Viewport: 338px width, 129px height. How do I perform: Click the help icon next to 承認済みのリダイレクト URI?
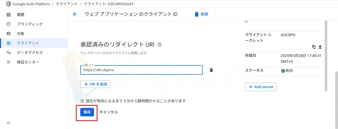pyautogui.click(x=159, y=45)
